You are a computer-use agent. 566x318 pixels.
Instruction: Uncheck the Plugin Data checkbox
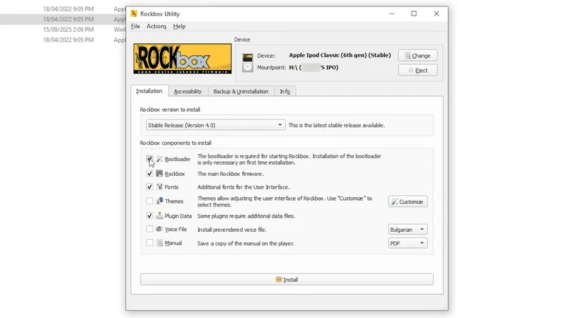pyautogui.click(x=149, y=216)
